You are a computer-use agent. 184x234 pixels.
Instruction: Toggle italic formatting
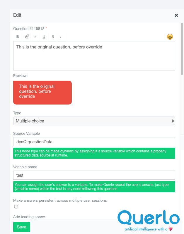click(x=61, y=37)
